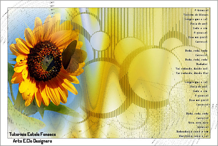
Task: Click the line 'Marelinho como o sol'
Action: pos(194,136)
